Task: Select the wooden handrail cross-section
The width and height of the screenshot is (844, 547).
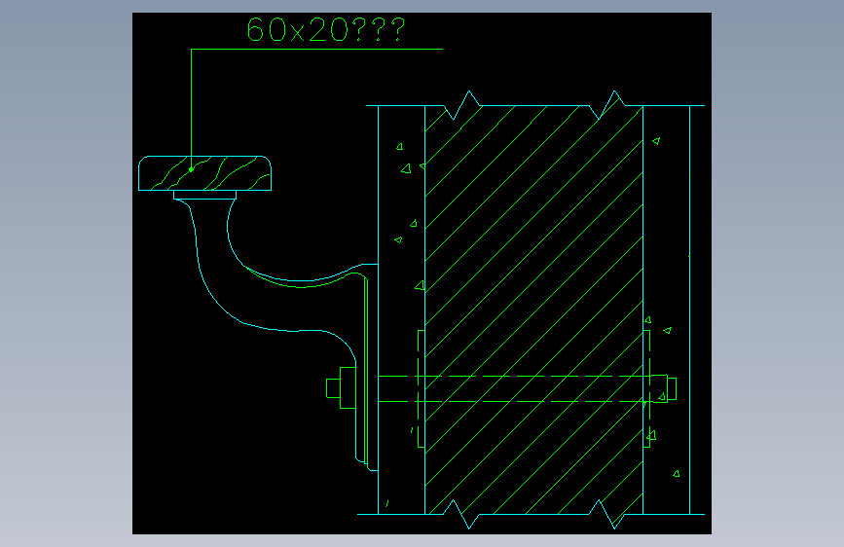Action: 205,173
